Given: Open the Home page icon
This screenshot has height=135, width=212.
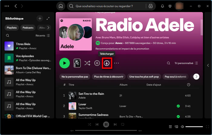Looking at the screenshot, I should (61, 6).
